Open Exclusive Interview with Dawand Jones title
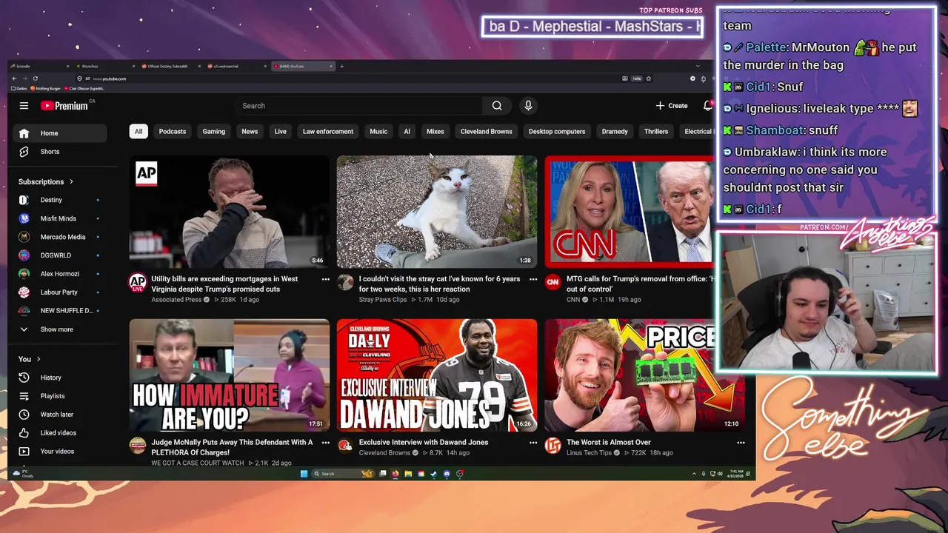This screenshot has height=533, width=948. [424, 443]
